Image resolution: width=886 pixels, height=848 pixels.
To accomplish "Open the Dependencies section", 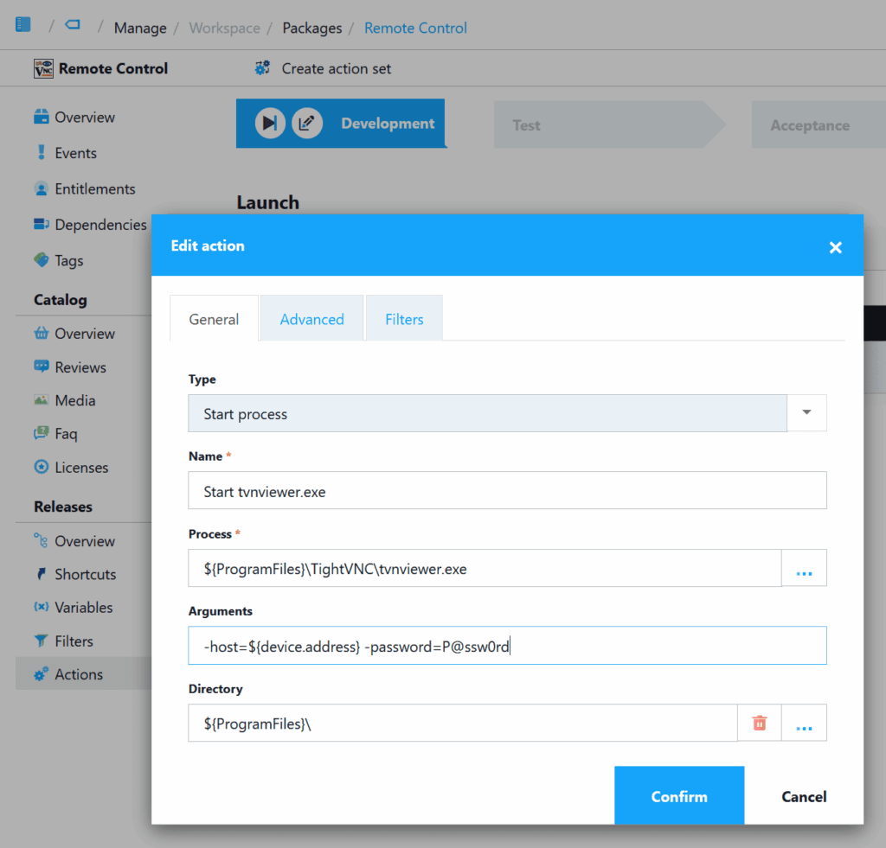I will coord(98,225).
